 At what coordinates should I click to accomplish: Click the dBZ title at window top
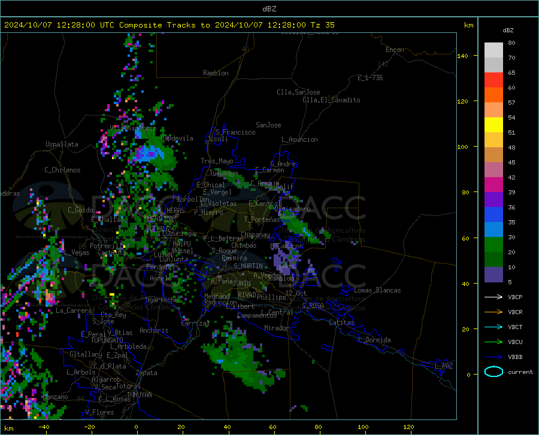269,9
